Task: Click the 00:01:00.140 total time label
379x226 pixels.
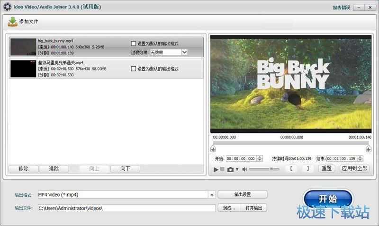Action: pos(360,137)
